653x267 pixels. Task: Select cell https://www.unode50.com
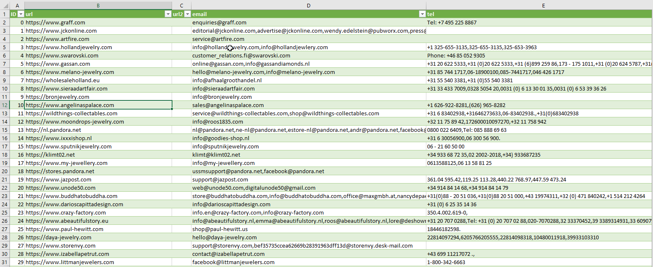click(x=98, y=188)
